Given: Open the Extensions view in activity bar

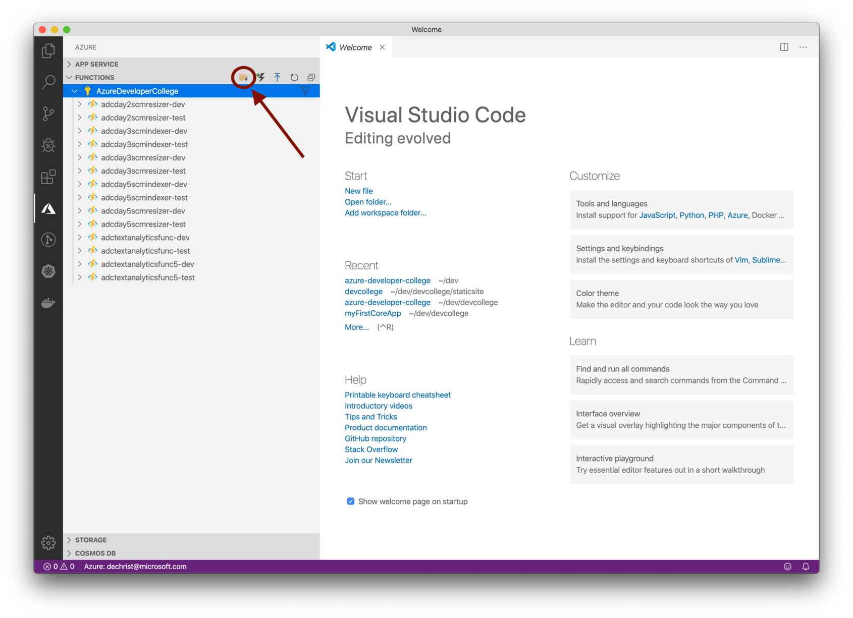Looking at the screenshot, I should [x=48, y=177].
